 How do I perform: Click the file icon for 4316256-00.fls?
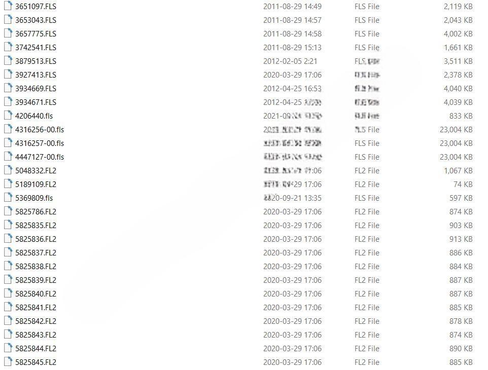pyautogui.click(x=8, y=129)
